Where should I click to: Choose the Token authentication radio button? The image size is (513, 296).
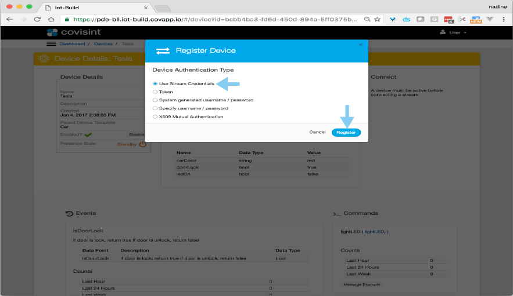point(155,92)
